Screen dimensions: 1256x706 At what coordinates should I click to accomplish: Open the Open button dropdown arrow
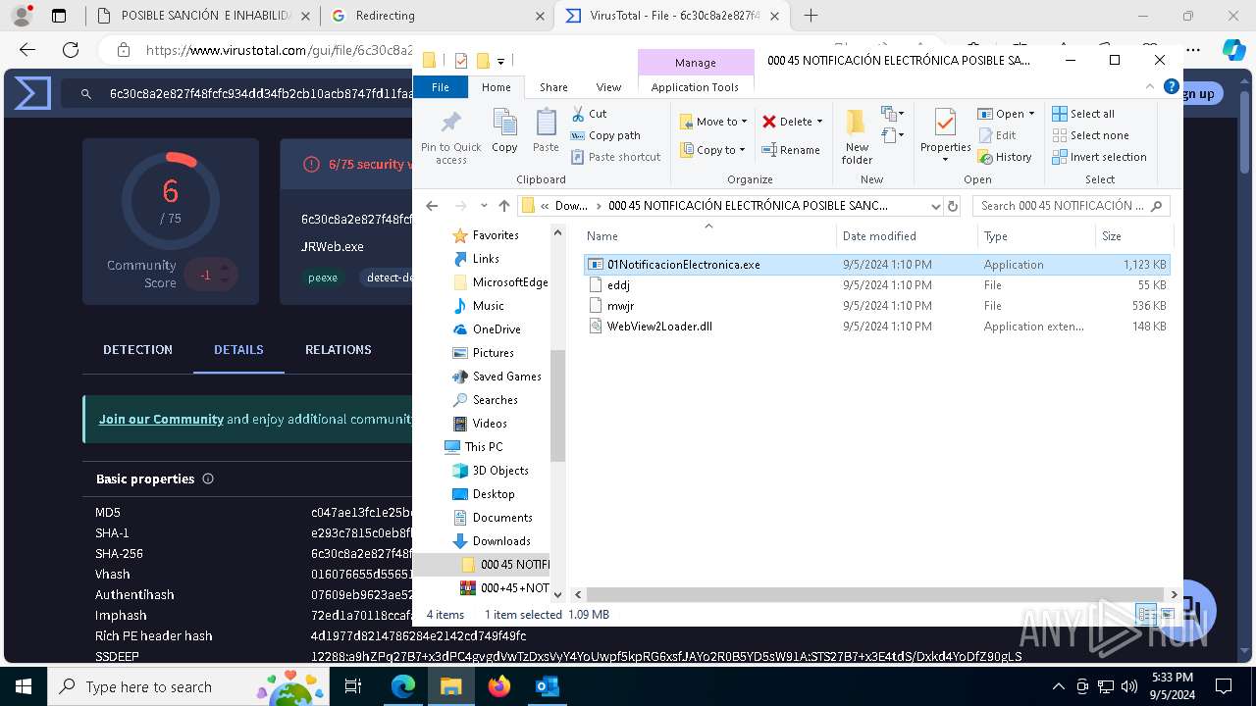coord(1031,114)
